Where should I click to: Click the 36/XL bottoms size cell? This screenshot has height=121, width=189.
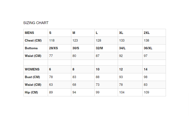click(x=148, y=48)
